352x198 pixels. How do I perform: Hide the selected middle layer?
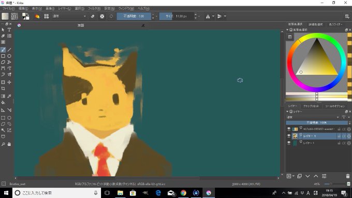[x=289, y=136]
